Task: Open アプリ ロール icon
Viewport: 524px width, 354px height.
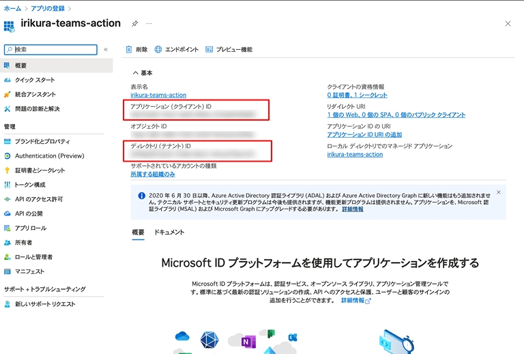Action: [7, 228]
